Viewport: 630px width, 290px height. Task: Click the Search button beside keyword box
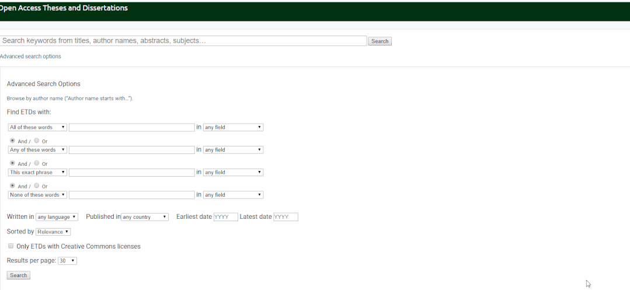(x=380, y=41)
